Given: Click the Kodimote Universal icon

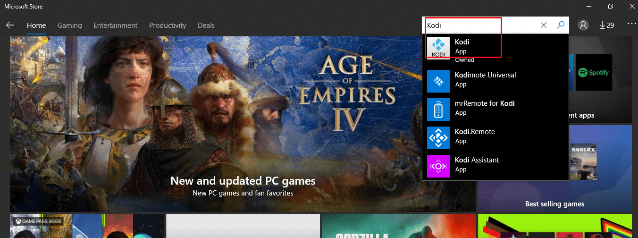Looking at the screenshot, I should click(x=438, y=81).
